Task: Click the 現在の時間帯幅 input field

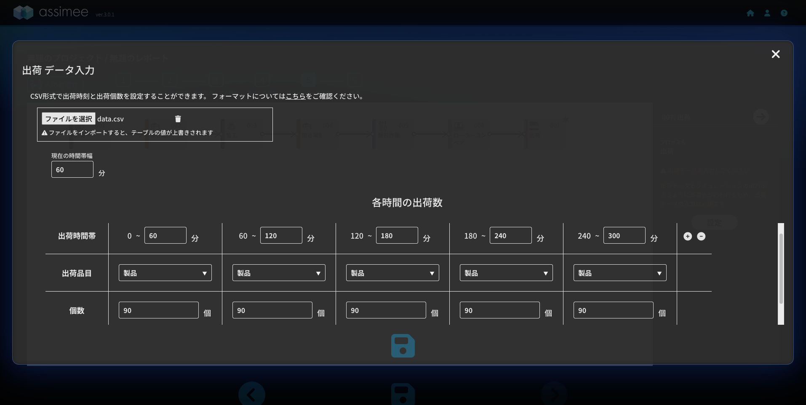Action: [72, 170]
